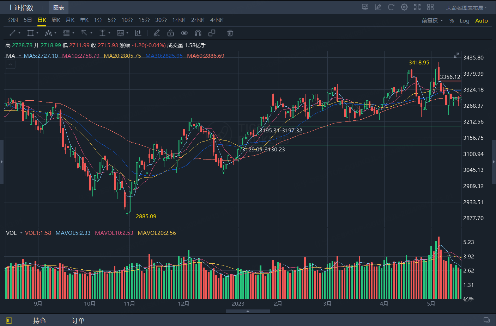Open the 持仓 positions panel

(40, 320)
